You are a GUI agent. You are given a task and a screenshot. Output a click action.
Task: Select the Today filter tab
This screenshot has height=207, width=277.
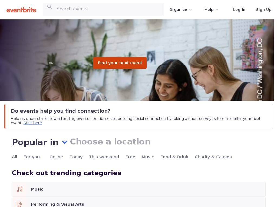tap(76, 157)
